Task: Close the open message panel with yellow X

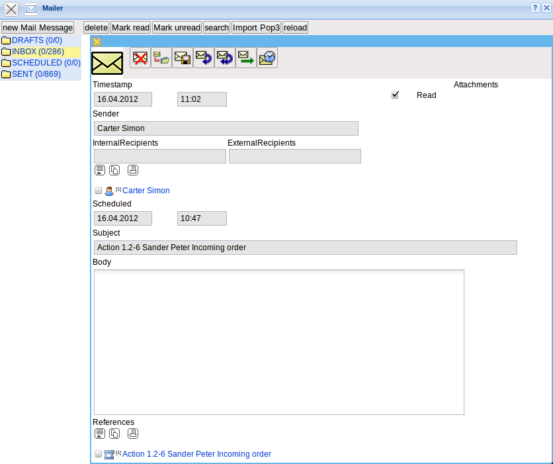Action: pos(97,42)
